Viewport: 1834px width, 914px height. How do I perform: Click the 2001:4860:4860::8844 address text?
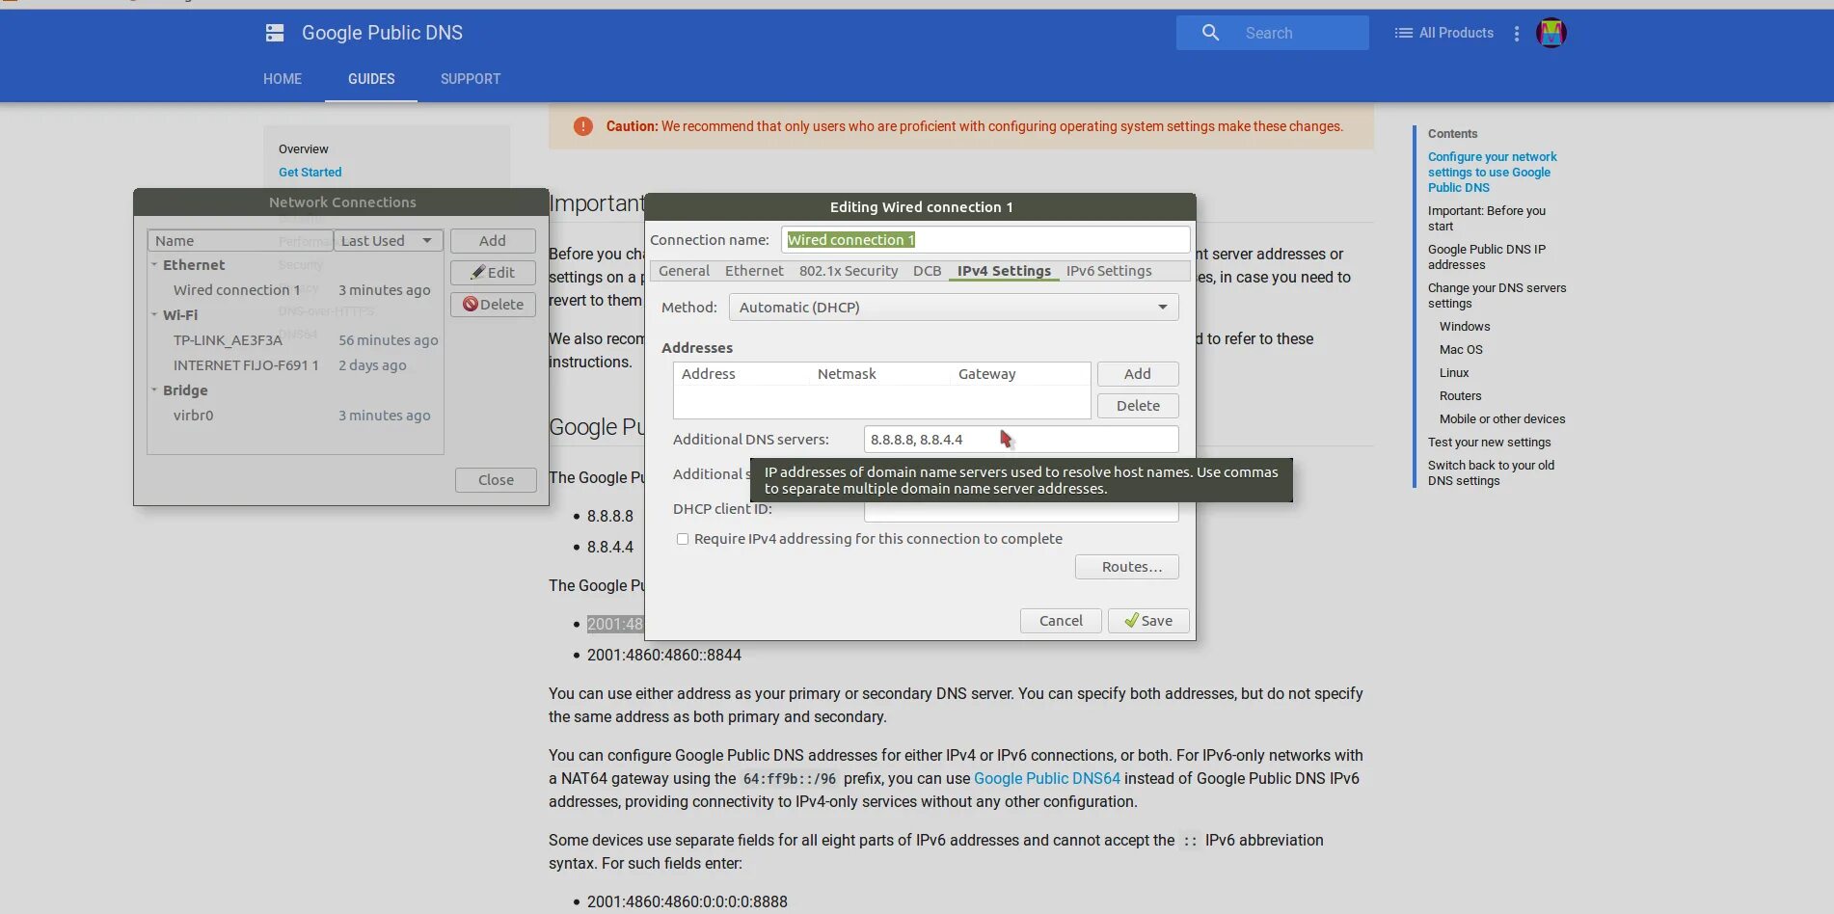pos(664,655)
